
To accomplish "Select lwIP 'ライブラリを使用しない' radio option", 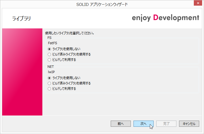I will 49,78.
